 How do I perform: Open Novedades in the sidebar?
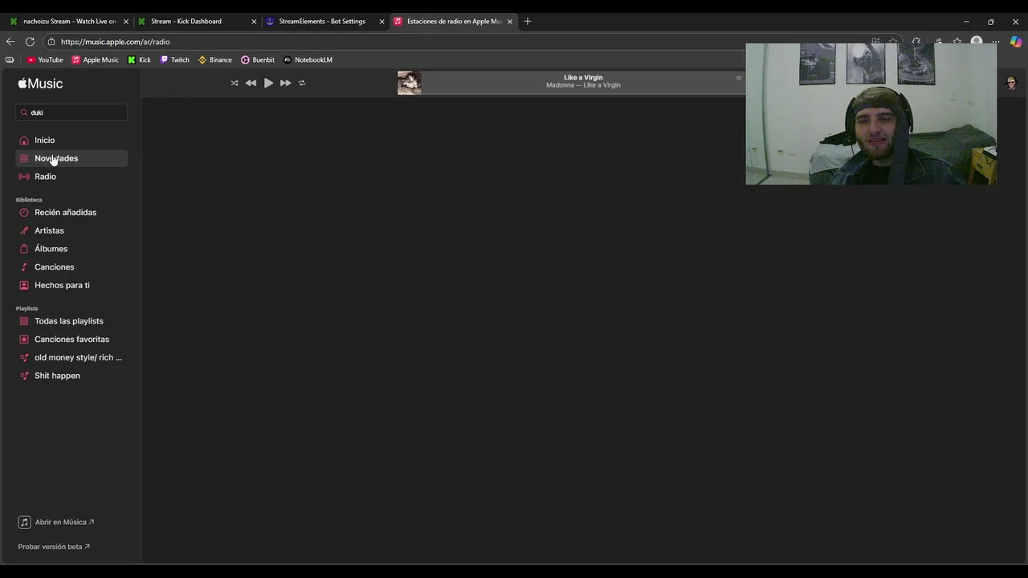(71, 158)
